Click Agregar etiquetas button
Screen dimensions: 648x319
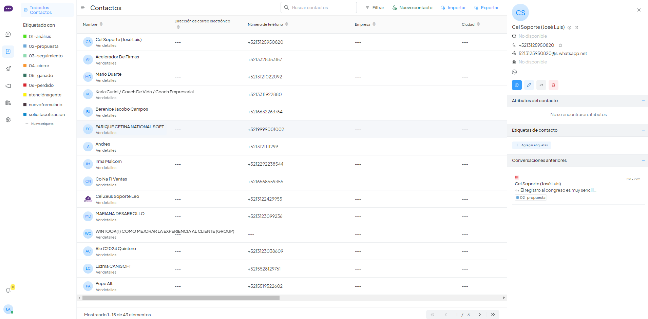tap(532, 145)
